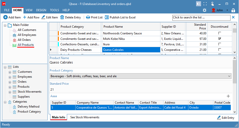The height and width of the screenshot is (128, 239).
Task: Click Delete Entry trash button
Action: tap(71, 17)
